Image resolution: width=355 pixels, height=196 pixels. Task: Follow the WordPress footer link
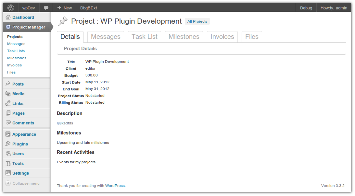[x=115, y=186]
